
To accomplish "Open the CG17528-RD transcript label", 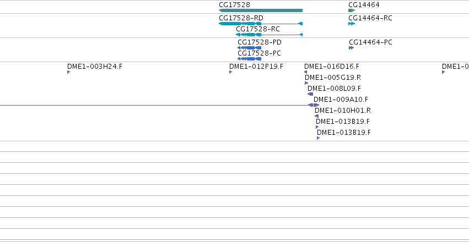I will 241,18.
